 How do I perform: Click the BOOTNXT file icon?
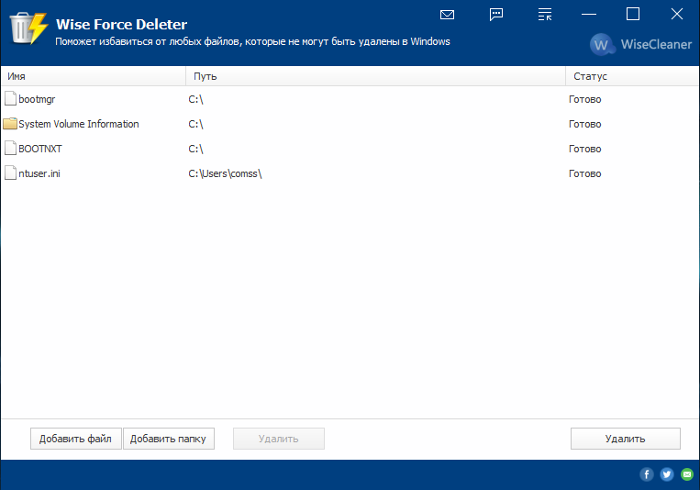[x=10, y=149]
